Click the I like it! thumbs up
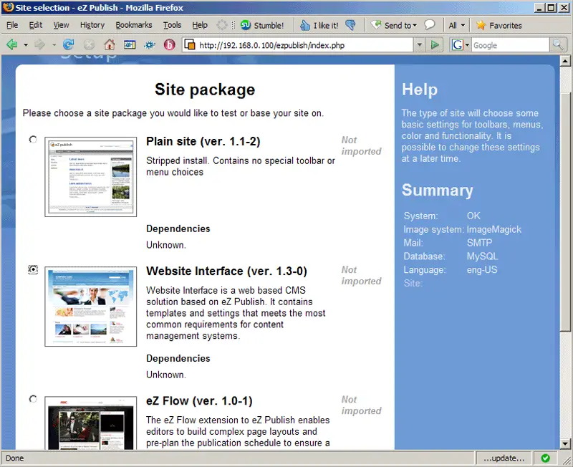The image size is (573, 467). pyautogui.click(x=319, y=25)
